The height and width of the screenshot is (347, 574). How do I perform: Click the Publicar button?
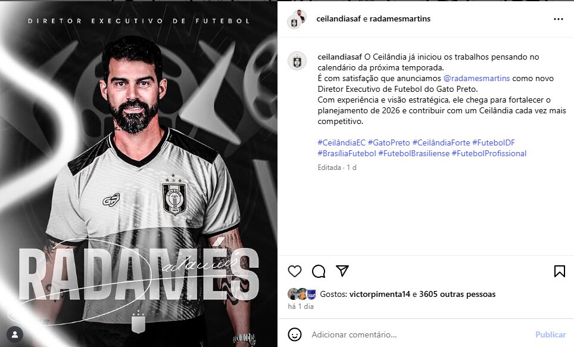(550, 334)
